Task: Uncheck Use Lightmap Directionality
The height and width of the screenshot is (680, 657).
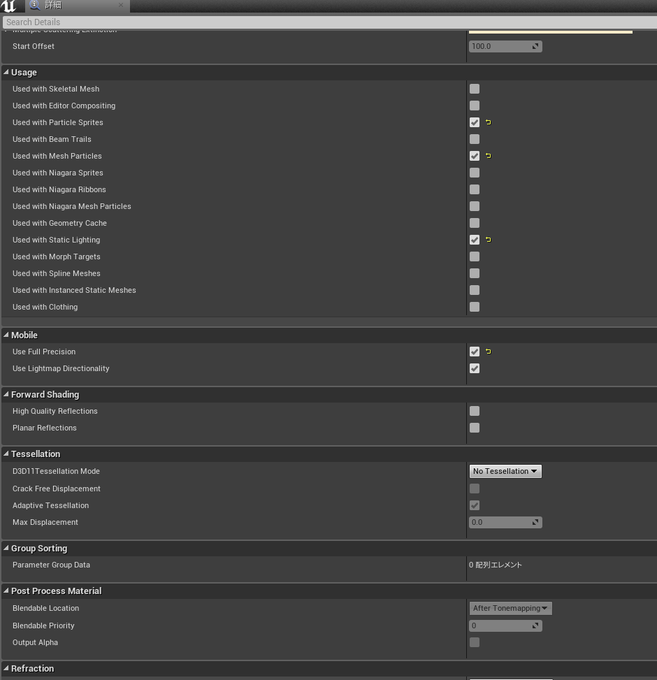Action: pyautogui.click(x=475, y=368)
